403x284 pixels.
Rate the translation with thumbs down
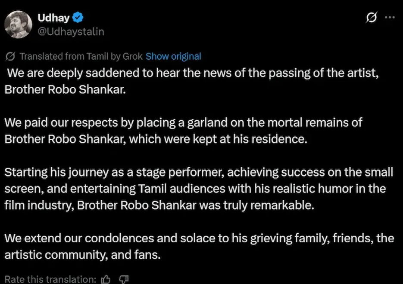click(124, 279)
